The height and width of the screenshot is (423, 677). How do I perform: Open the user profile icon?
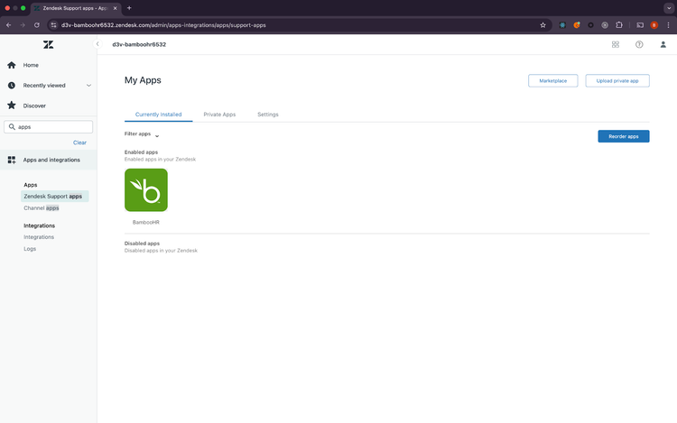tap(663, 44)
